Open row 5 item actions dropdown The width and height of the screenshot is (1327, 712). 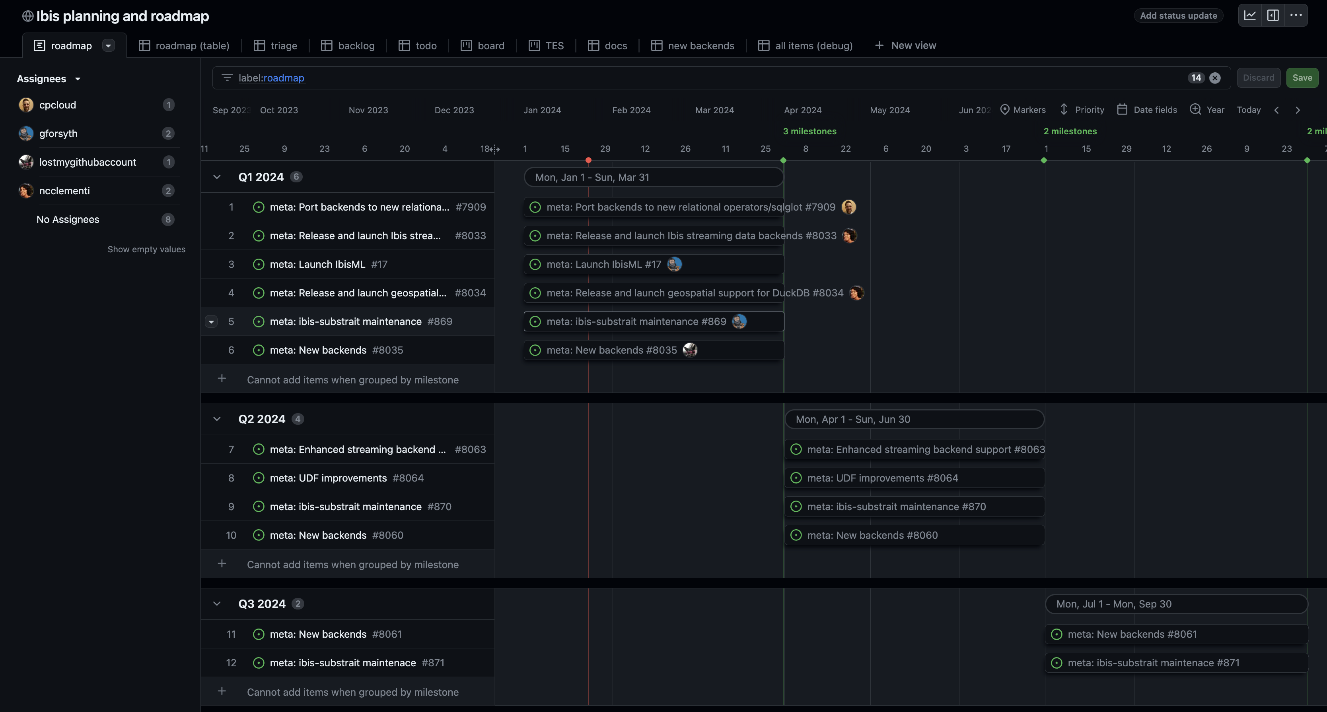point(211,321)
